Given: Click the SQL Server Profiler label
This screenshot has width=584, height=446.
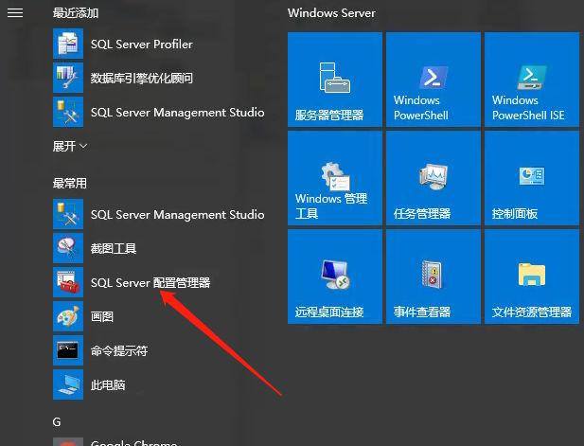Looking at the screenshot, I should [142, 44].
